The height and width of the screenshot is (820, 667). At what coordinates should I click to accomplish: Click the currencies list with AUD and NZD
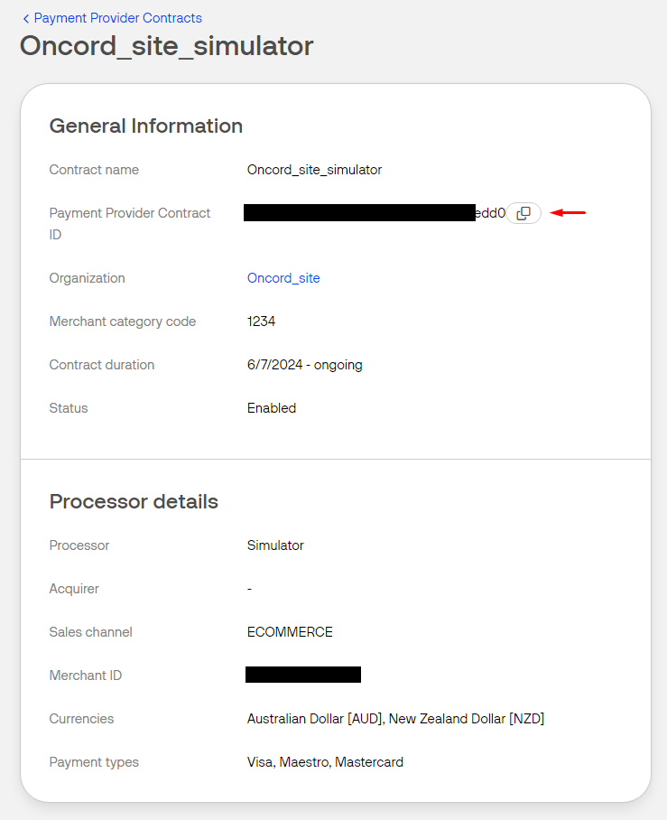(x=395, y=719)
